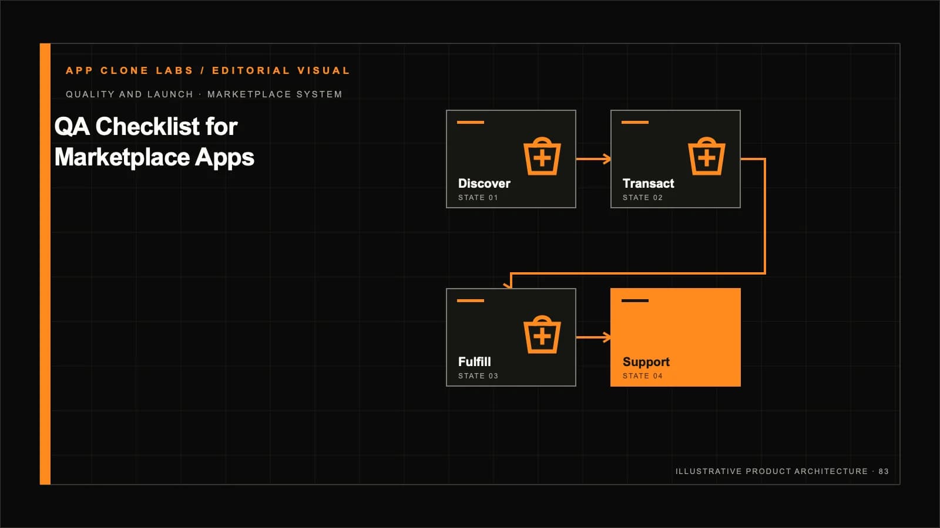This screenshot has width=940, height=528.
Task: Click the STATE 02 label
Action: coord(642,198)
